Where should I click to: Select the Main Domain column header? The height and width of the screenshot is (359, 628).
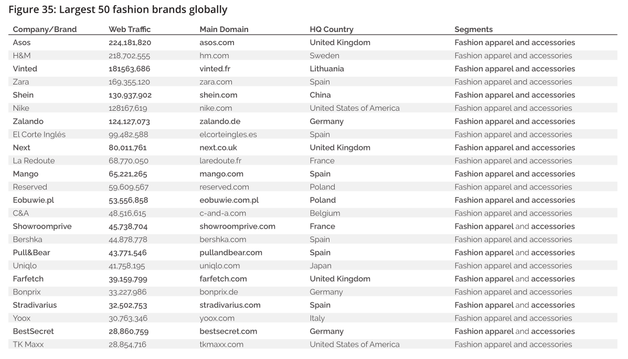(224, 29)
